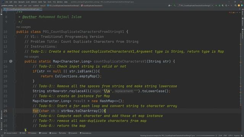Open the Profiler tool window

pyautogui.click(x=63, y=133)
